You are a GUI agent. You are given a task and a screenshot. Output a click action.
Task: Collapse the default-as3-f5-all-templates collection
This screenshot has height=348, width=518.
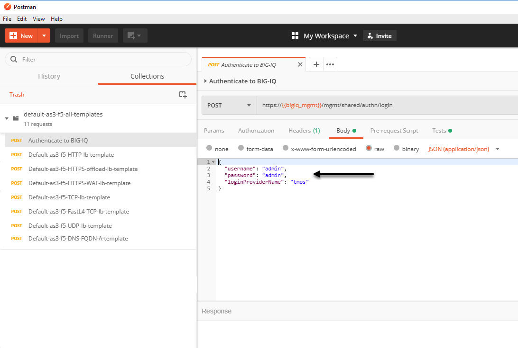click(7, 118)
